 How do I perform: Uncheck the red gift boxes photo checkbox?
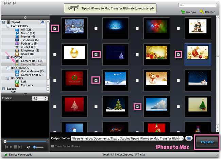(x=178, y=54)
